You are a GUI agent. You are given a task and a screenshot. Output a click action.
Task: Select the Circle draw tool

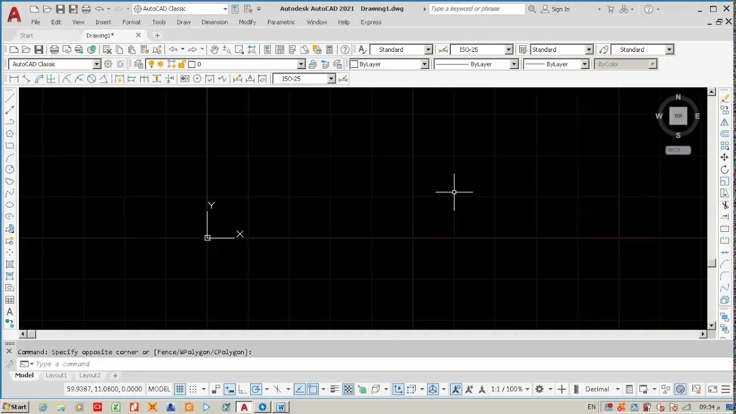click(x=10, y=169)
